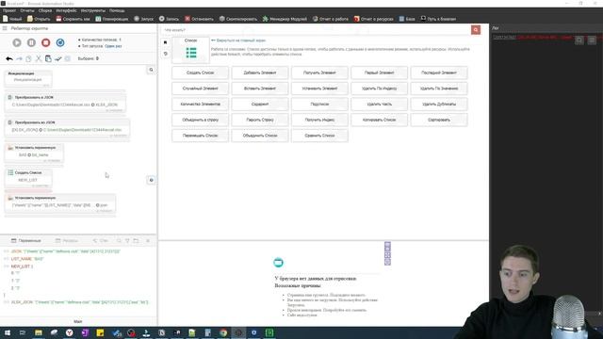
Task: Expand the XLSX_JSON variable row
Action: (x=7, y=302)
